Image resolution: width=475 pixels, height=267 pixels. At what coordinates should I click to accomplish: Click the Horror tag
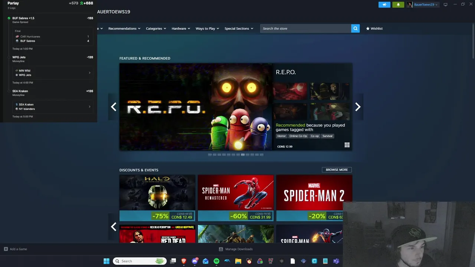click(282, 136)
